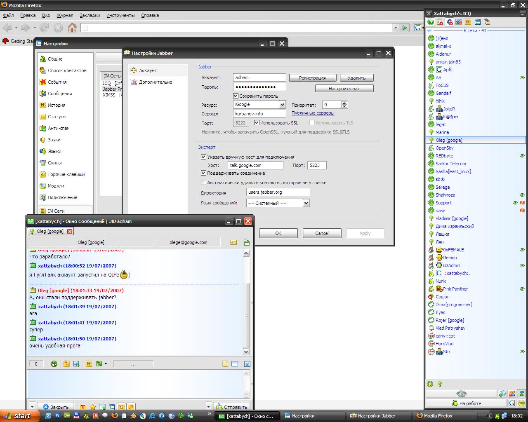Open the smiley emoticon picker in chat
The width and height of the screenshot is (528, 422).
(54, 364)
